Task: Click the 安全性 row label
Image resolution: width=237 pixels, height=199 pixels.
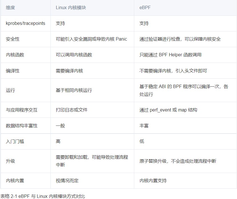Action: tap(11, 39)
